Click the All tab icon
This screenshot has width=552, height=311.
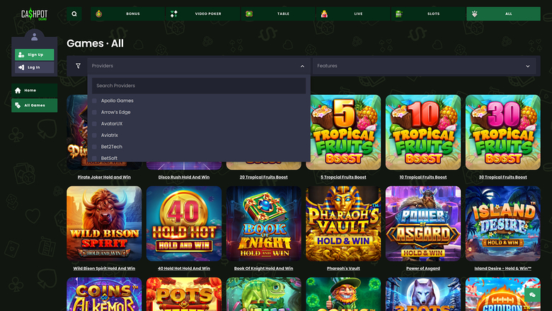tap(475, 13)
